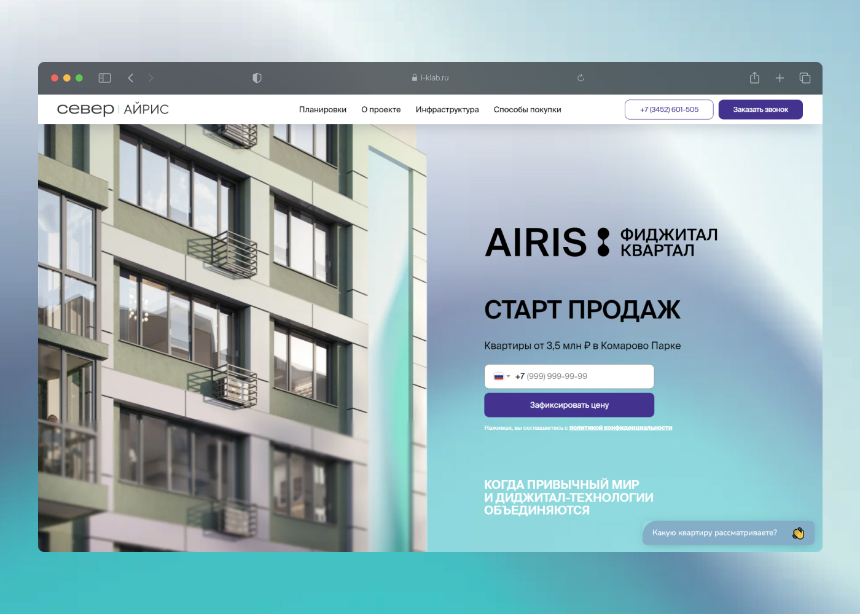The image size is (860, 614).
Task: Toggle the Safari sidebar icon
Action: [104, 78]
